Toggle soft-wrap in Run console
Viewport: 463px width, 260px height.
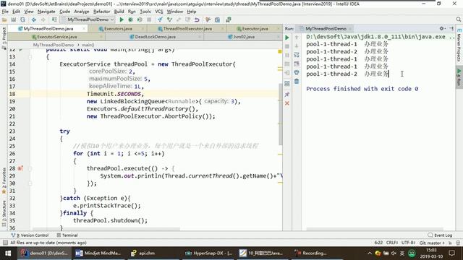point(297,55)
